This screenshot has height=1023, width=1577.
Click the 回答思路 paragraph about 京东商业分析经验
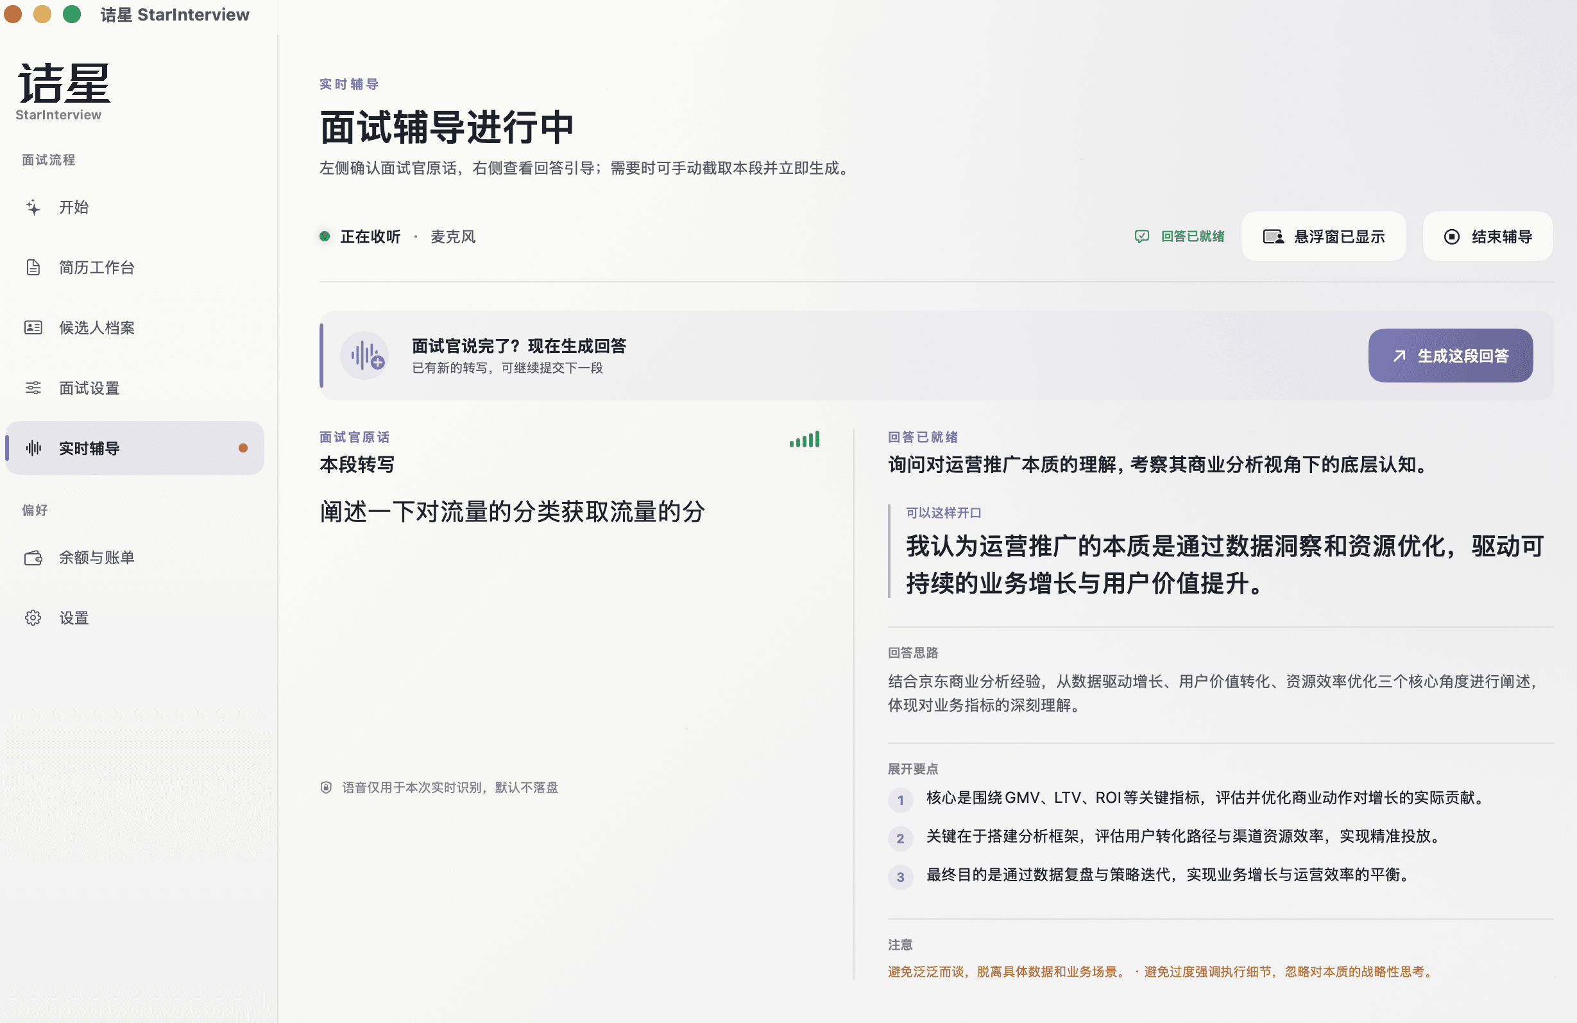pos(1213,694)
